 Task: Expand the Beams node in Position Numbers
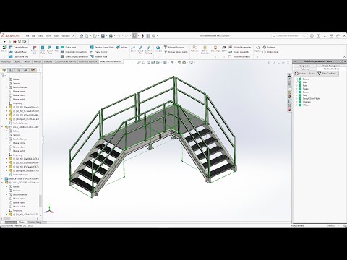(297, 79)
